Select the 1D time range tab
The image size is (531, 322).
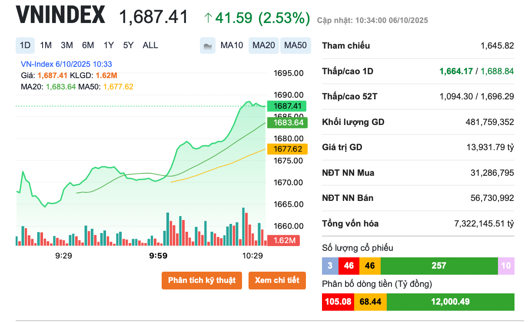25,46
